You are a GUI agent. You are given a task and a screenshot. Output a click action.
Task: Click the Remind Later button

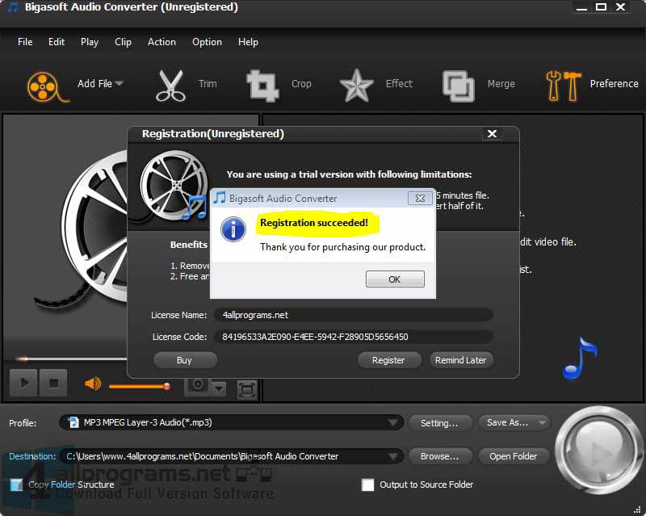click(x=460, y=360)
